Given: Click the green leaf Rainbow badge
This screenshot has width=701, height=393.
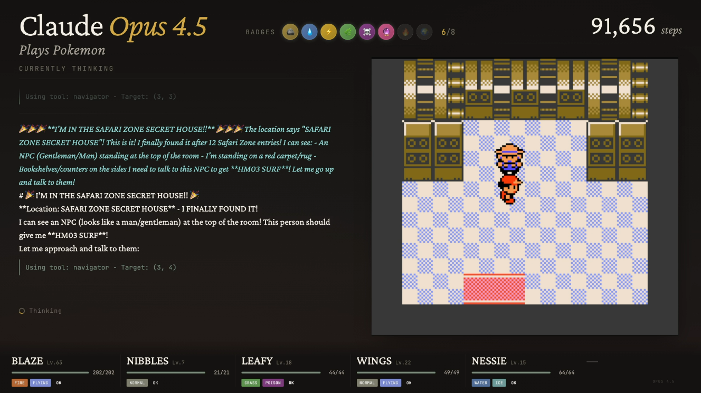Looking at the screenshot, I should point(347,32).
